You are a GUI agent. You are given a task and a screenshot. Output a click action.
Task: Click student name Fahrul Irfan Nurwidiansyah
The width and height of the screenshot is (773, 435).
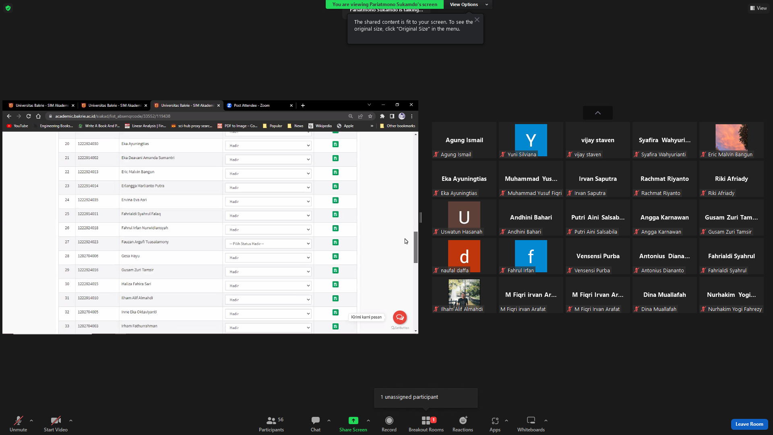(145, 228)
